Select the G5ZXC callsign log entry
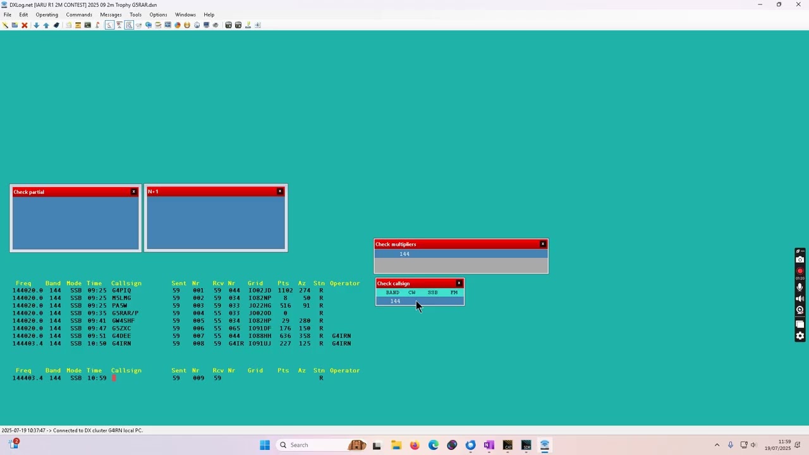Viewport: 809px width, 455px height. click(121, 329)
